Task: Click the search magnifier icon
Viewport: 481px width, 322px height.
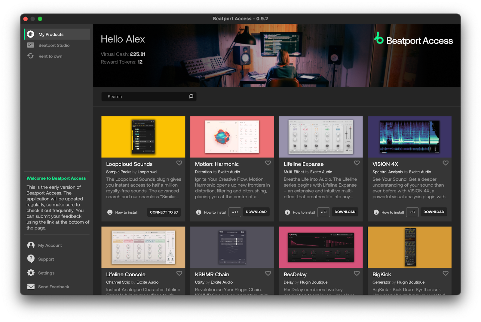Action: pos(191,96)
